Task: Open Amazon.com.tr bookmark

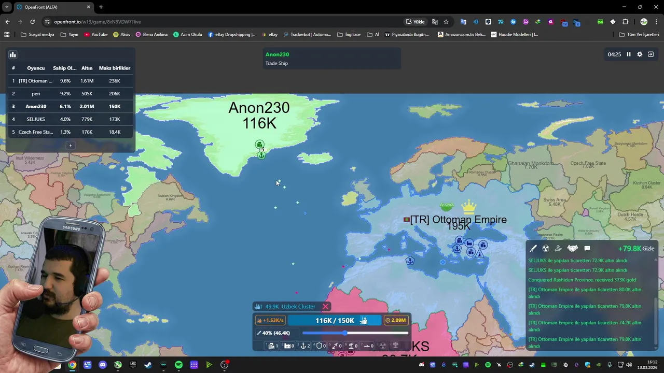Action: pyautogui.click(x=461, y=35)
